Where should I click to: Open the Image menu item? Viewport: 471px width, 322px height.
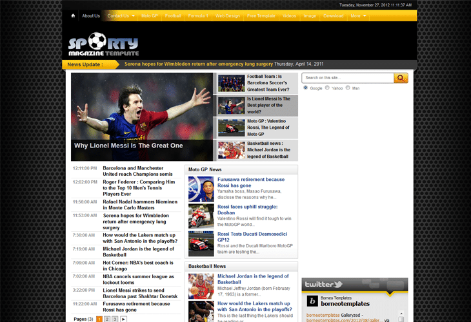[310, 16]
